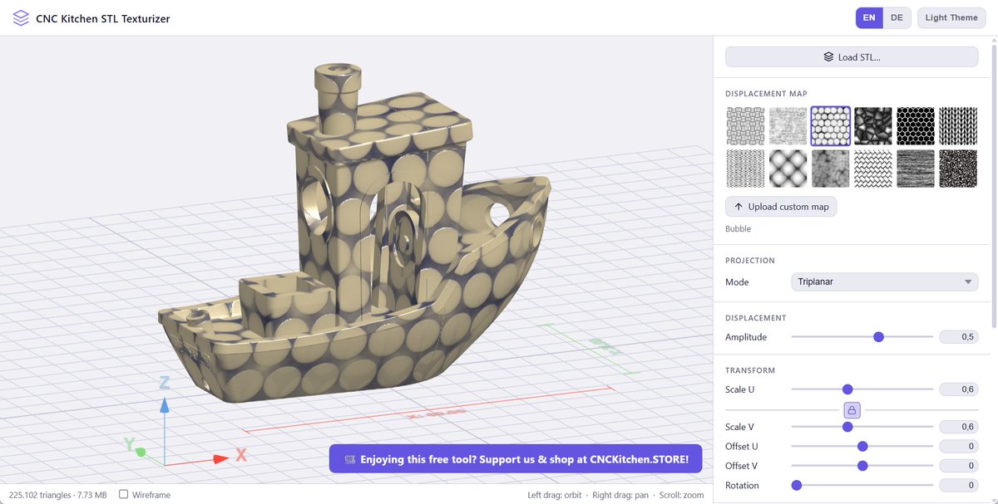
Task: Select the knitted pattern displacement map
Action: click(958, 125)
